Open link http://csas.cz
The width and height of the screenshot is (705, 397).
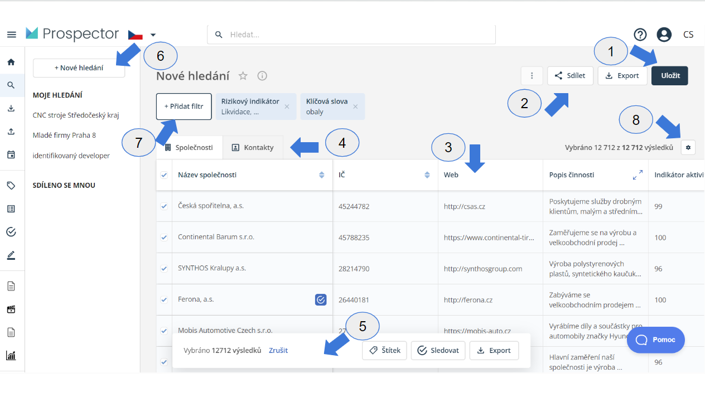[x=465, y=206]
